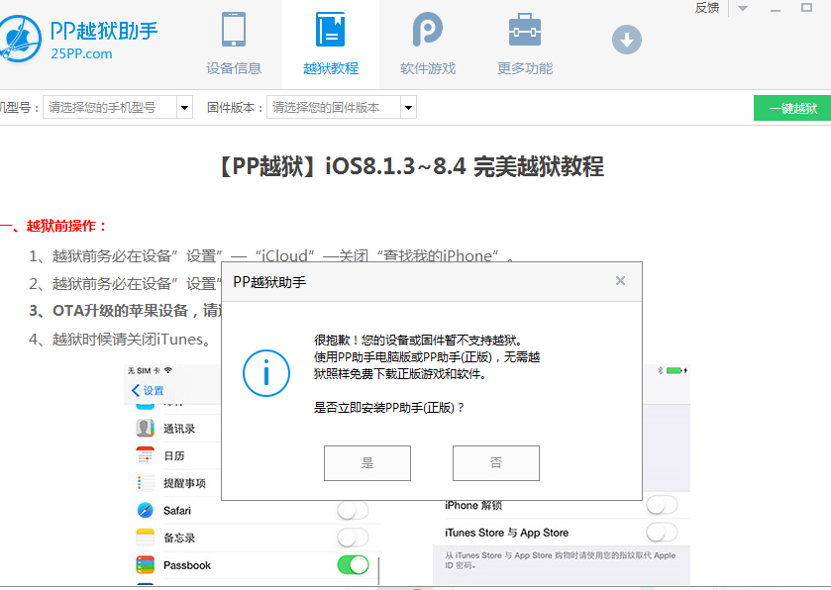Screen dimensions: 831x590
Task: Close the PP越狱助手 dialog
Action: [620, 281]
